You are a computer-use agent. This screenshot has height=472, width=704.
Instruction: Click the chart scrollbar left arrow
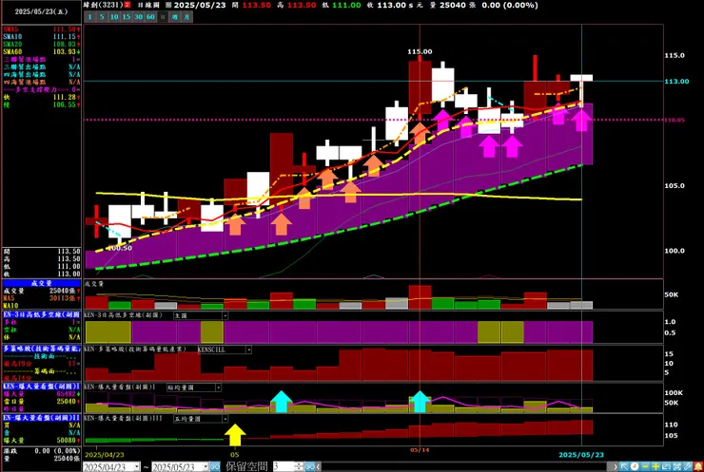319,466
